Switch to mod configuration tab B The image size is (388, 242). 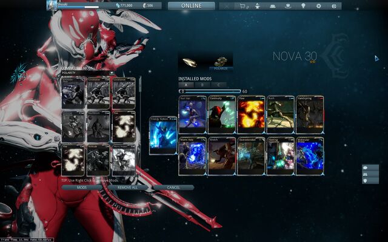pyautogui.click(x=202, y=85)
